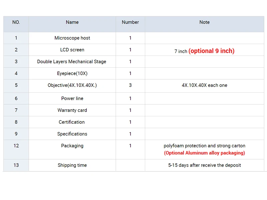Click the 'Shipping time' cell
The image size is (267, 200).
[x=72, y=165]
